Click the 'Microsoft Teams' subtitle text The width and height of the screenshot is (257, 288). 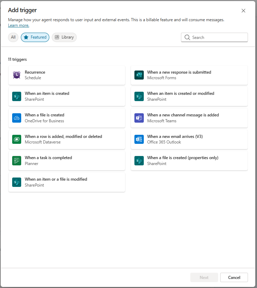pyautogui.click(x=162, y=121)
